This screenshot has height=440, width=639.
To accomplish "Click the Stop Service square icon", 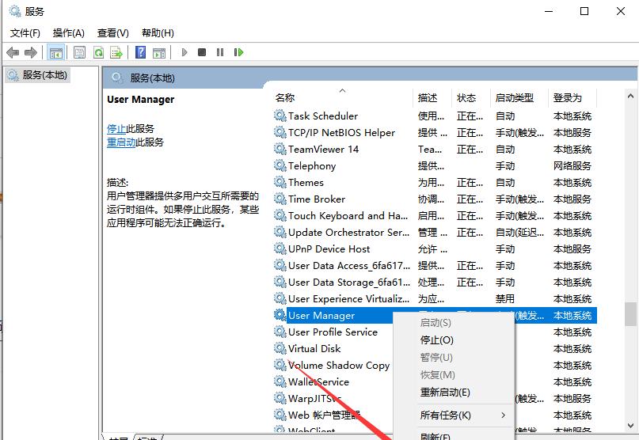I will (x=202, y=52).
